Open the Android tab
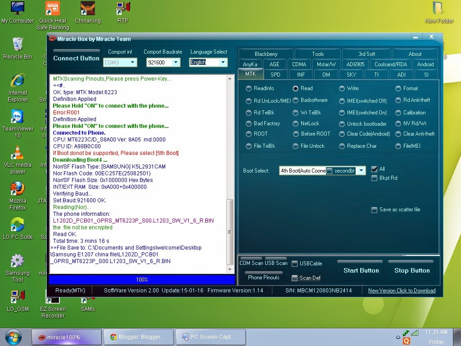Screen dimensions: 461x346 coord(425,64)
